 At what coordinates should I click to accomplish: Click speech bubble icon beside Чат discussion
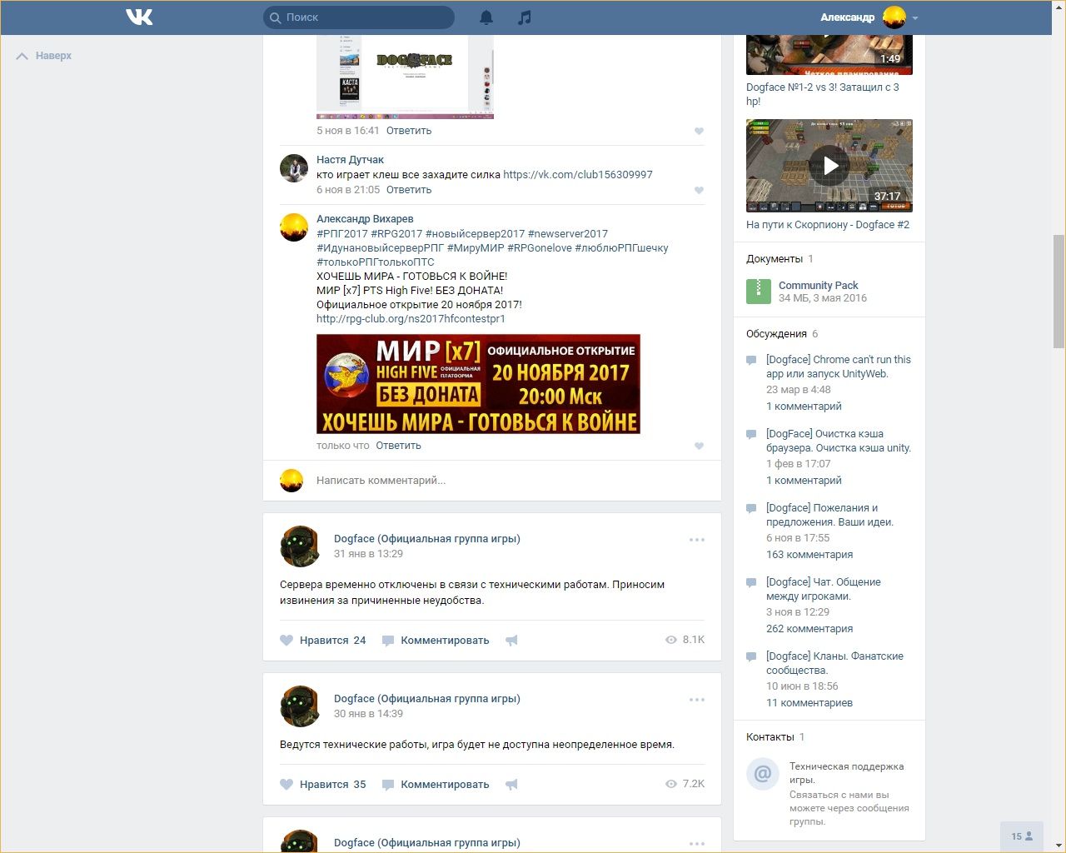tap(751, 583)
